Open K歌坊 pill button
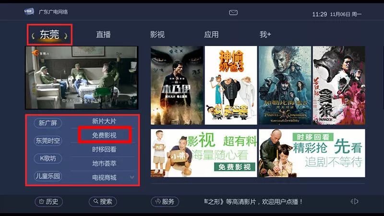Screen dimensions: 384x216 [48, 158]
